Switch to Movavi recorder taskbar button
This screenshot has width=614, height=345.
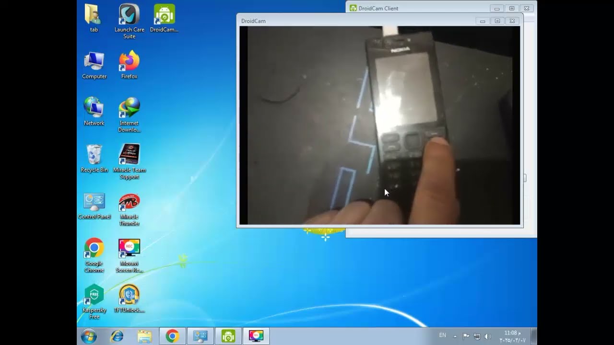[x=256, y=336]
